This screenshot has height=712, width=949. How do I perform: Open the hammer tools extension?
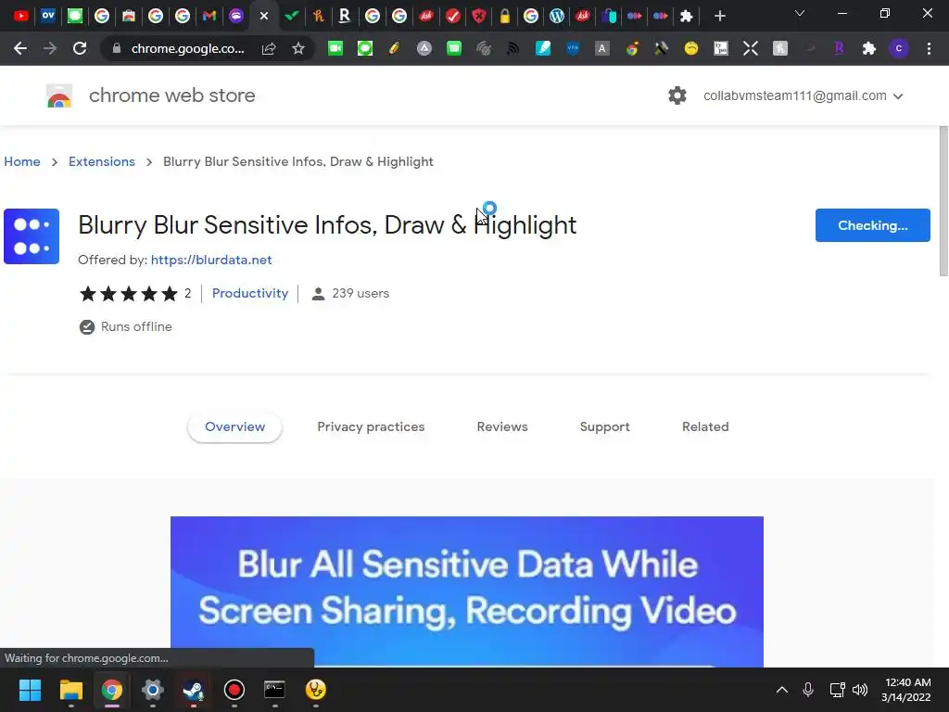(x=662, y=48)
